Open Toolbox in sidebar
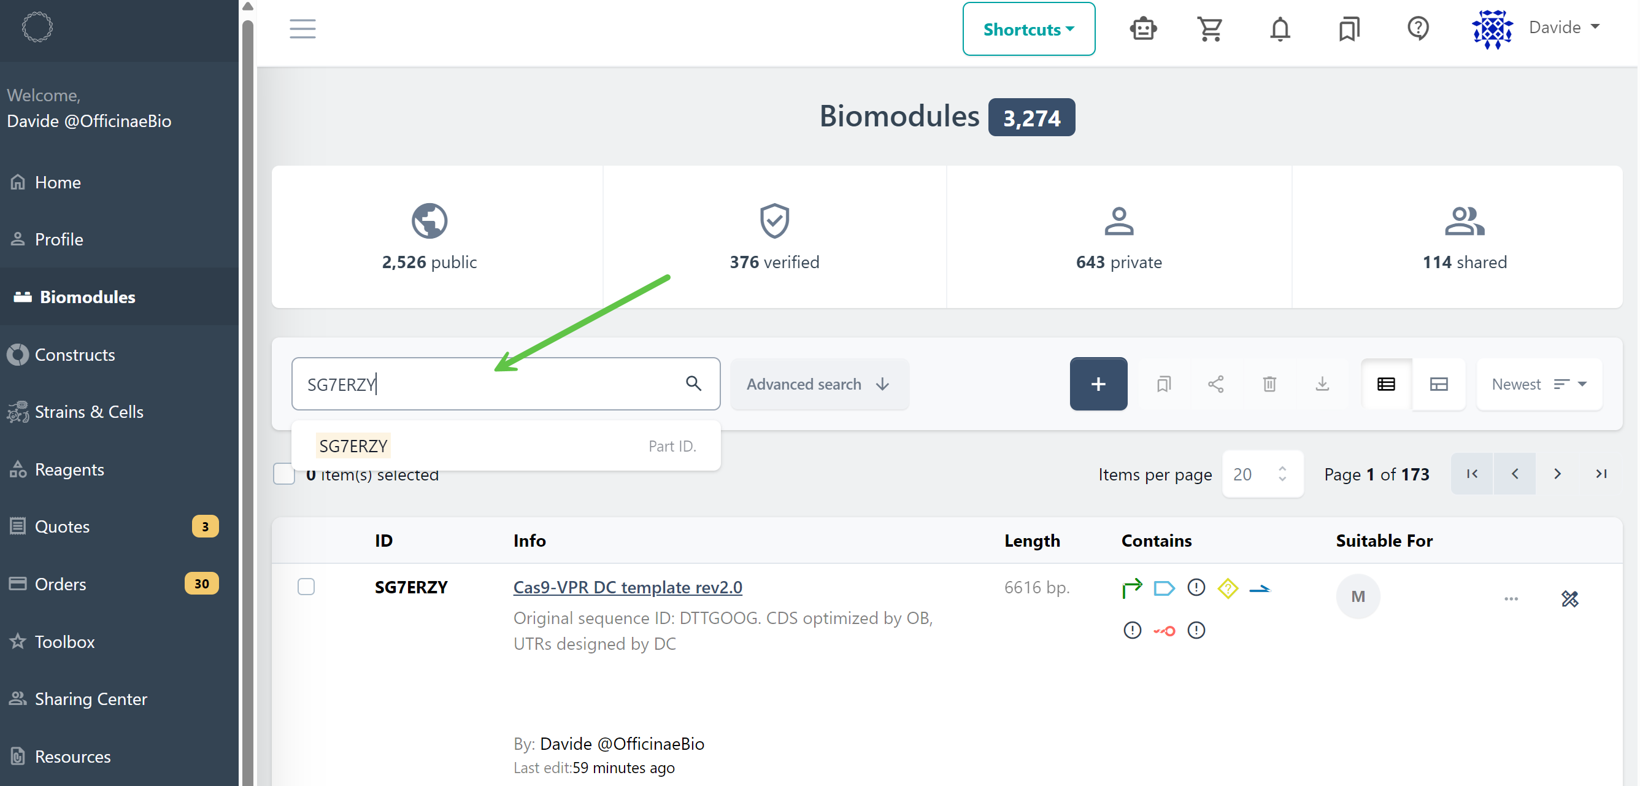The height and width of the screenshot is (786, 1640). [x=120, y=642]
